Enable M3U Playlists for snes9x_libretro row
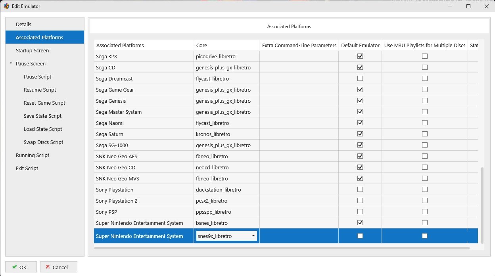Viewport: 495px width, 276px height. click(x=425, y=236)
